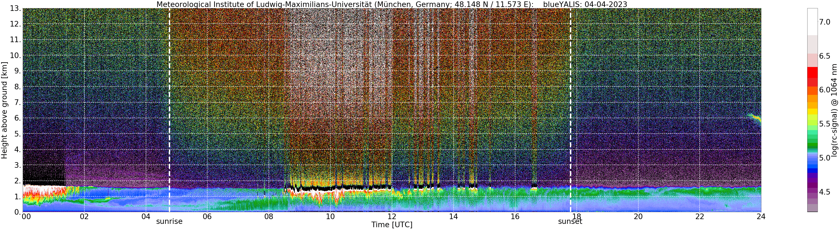Viewport: 840px width, 230px height.
Task: Click the time axis tick label 02
Action: [x=84, y=217]
